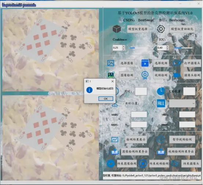The width and height of the screenshot is (203, 185).
Task: Click the CSDN: BestSongC text
Action: pyautogui.click(x=139, y=20)
